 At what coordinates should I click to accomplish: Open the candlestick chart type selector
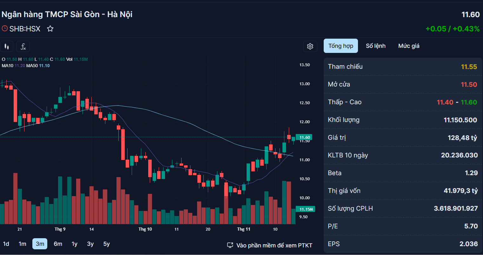click(x=7, y=47)
